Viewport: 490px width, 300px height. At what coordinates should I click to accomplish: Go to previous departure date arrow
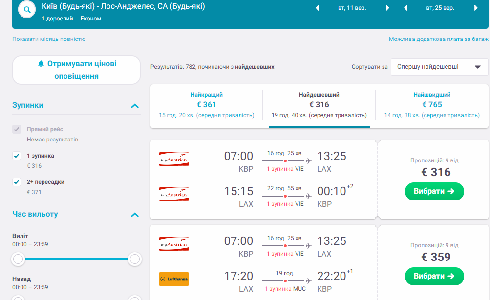(x=317, y=8)
